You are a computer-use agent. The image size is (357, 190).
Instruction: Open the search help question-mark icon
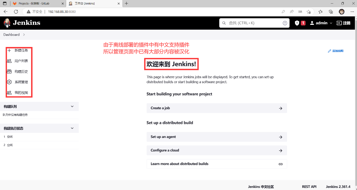tap(285, 23)
